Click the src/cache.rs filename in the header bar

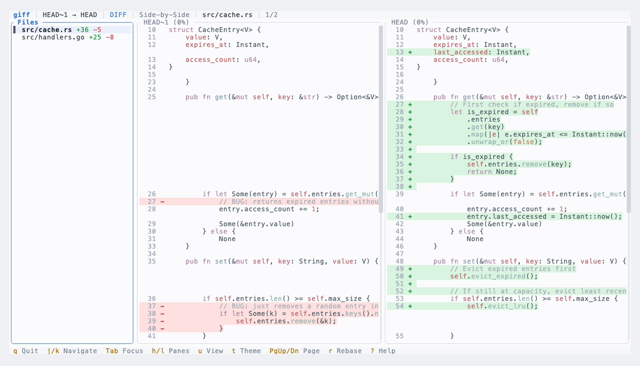[x=227, y=15]
